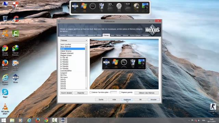Open the Google Chrome desktop shortcut
Viewport: 219px width, 123px height.
pyautogui.click(x=5, y=50)
